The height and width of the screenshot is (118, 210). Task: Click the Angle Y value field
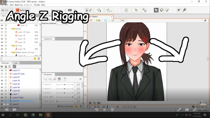point(77,89)
